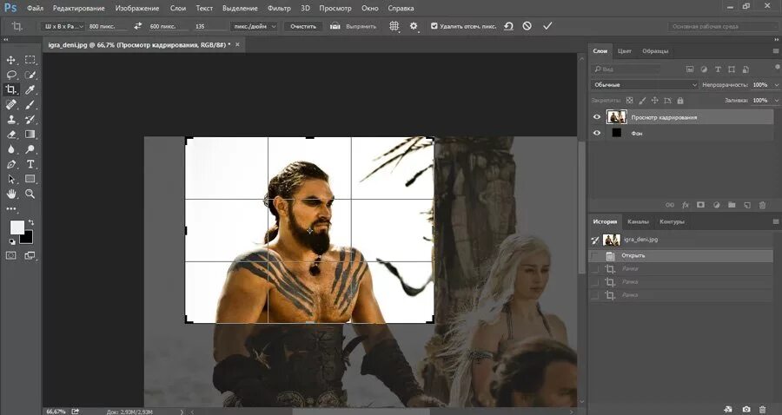Select the Pen tool
This screenshot has width=782, height=415.
(x=11, y=164)
